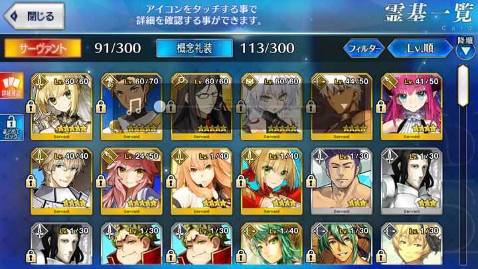Toggle lock on Lv. 60/60 blonde bride servant
The width and height of the screenshot is (478, 269).
click(x=31, y=107)
